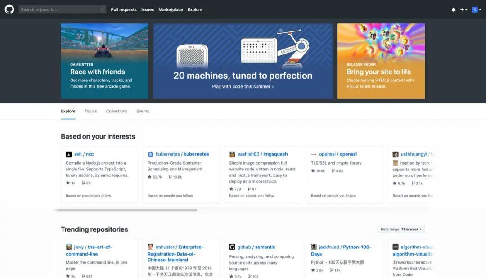This screenshot has width=486, height=278.
Task: Open the Race with friends banner
Action: (x=104, y=61)
